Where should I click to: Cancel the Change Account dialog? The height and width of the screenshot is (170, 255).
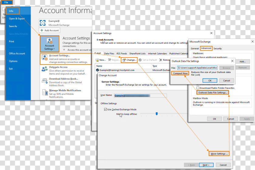click(x=223, y=165)
